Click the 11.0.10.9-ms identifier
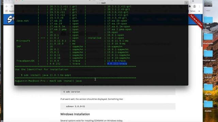The width and height of the screenshot is (218, 122). (x=116, y=44)
